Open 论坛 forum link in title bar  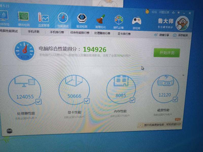coord(154,12)
